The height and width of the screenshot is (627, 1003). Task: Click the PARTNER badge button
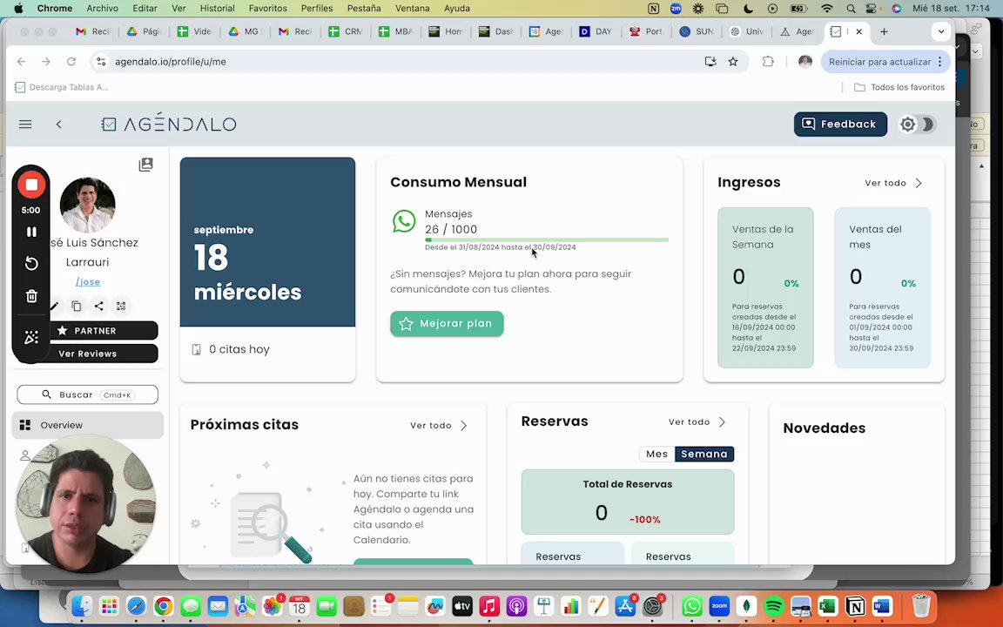[96, 331]
